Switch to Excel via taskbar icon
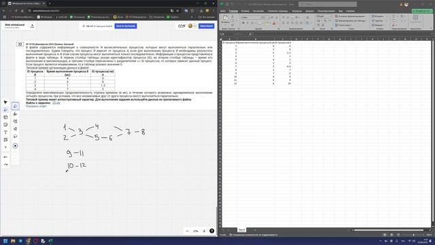Viewport: 435px width, 245px height. click(x=51, y=241)
